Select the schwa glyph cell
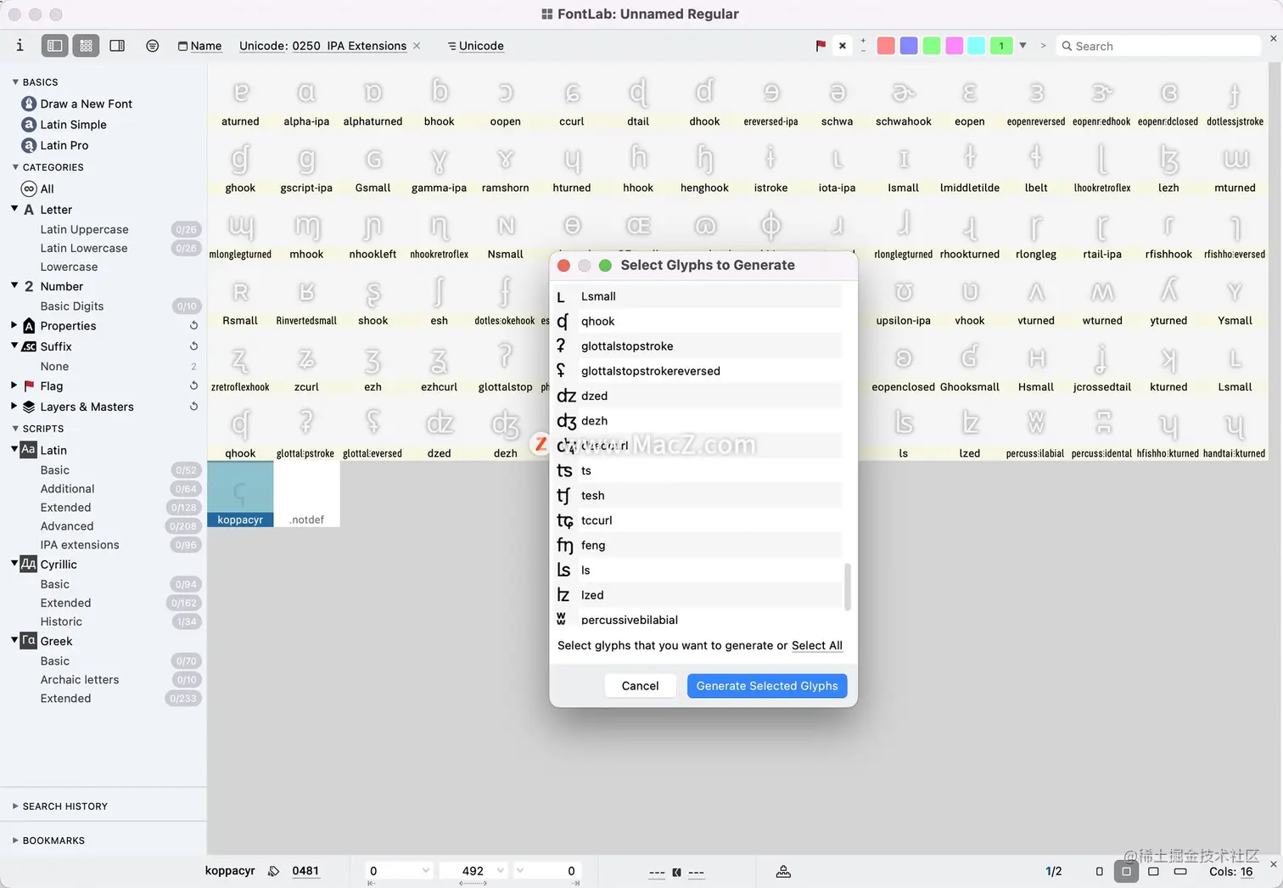1283x888 pixels. [x=837, y=98]
